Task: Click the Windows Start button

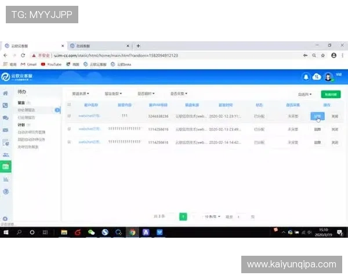Action: [6, 233]
